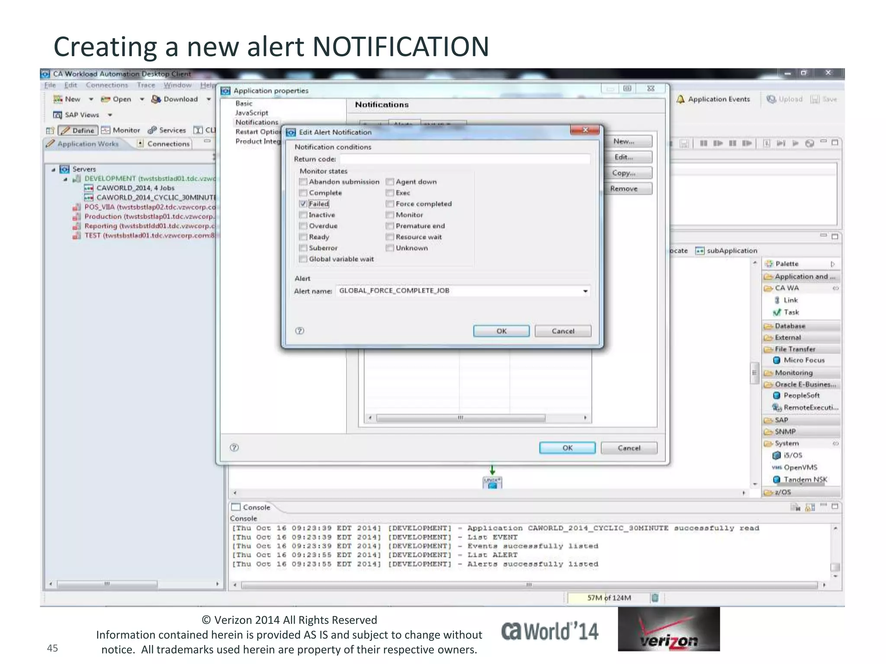Click Cancel in Application properties dialog
Viewport: 886px width, 664px height.
(x=629, y=448)
